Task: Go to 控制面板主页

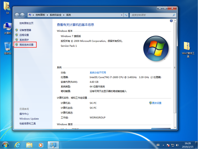Action: (26, 23)
